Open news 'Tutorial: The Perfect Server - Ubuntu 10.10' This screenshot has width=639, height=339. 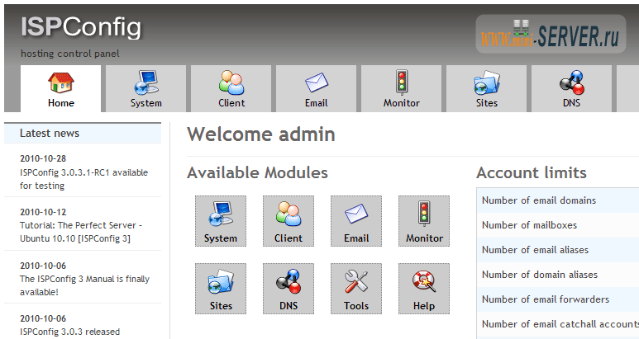[x=81, y=232]
